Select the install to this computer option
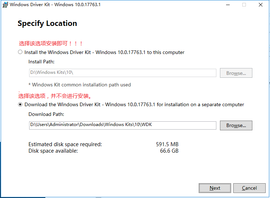270x198 pixels. [20, 52]
